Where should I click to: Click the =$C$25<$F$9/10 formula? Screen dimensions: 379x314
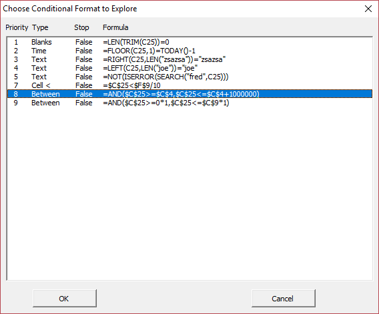131,85
